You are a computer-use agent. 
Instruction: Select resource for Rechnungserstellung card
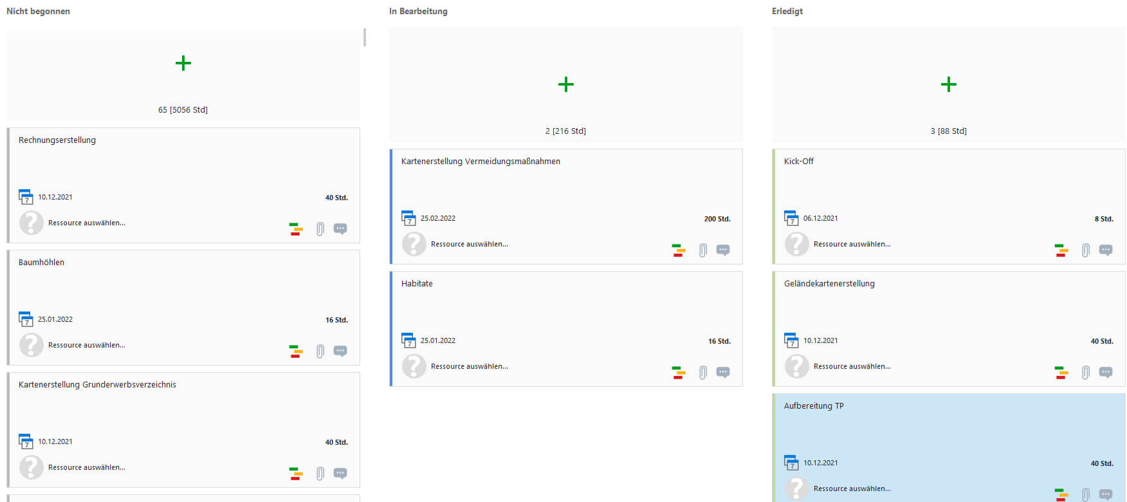click(87, 223)
